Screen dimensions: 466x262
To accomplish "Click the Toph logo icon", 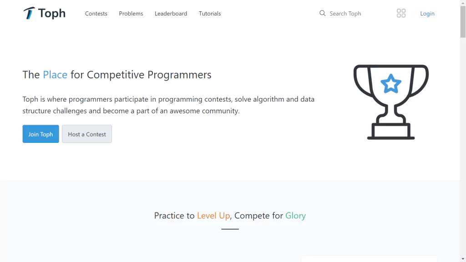I will click(x=29, y=13).
